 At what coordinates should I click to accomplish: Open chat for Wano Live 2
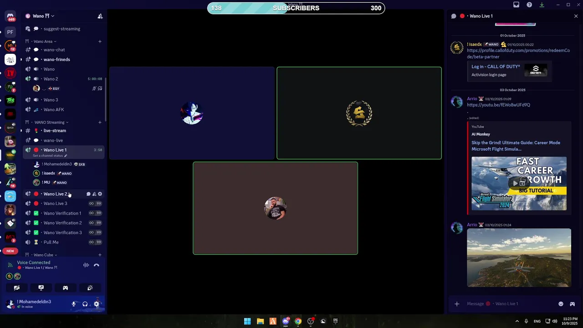click(88, 194)
